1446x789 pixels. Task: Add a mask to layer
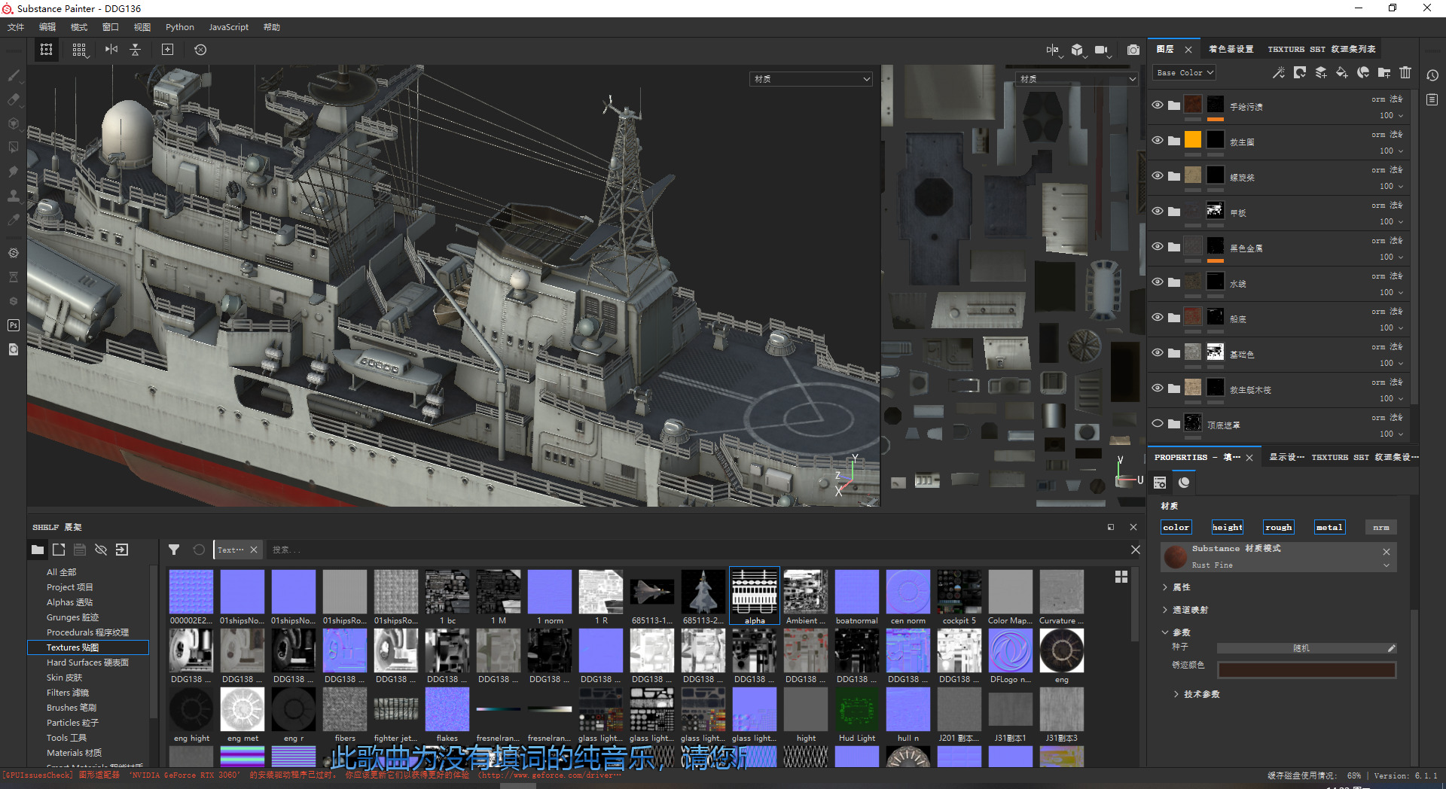1300,73
